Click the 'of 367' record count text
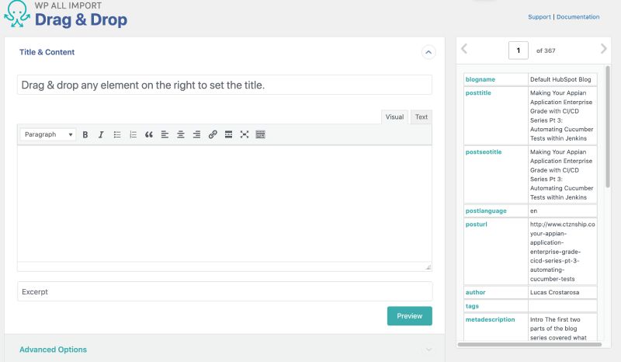 [546, 50]
